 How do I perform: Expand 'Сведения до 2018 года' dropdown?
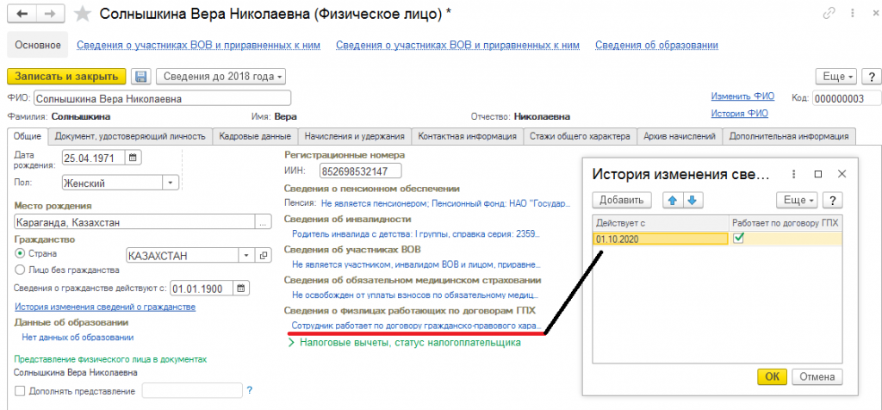point(221,77)
